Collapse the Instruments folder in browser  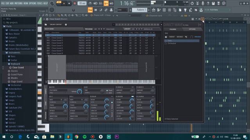[14, 52]
